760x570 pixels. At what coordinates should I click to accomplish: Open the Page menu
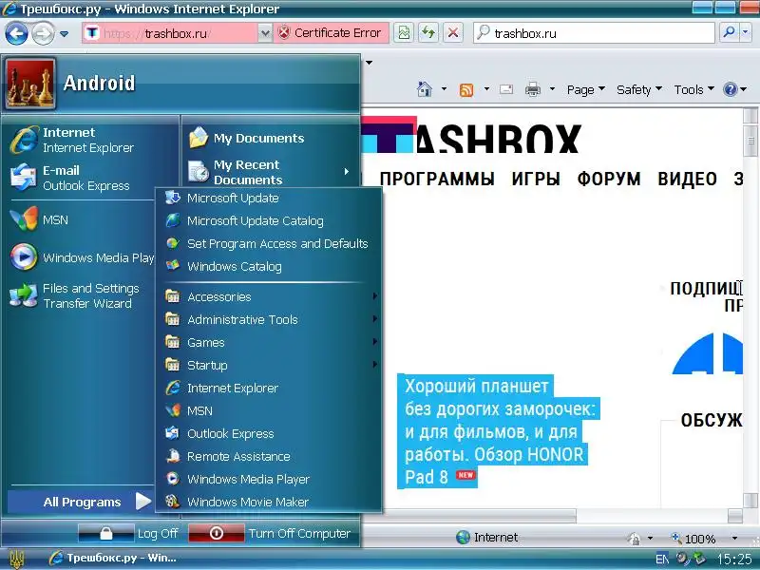coord(586,89)
